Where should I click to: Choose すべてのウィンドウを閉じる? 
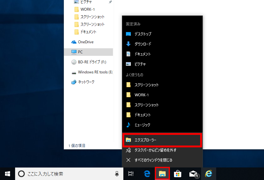[x=162, y=160]
